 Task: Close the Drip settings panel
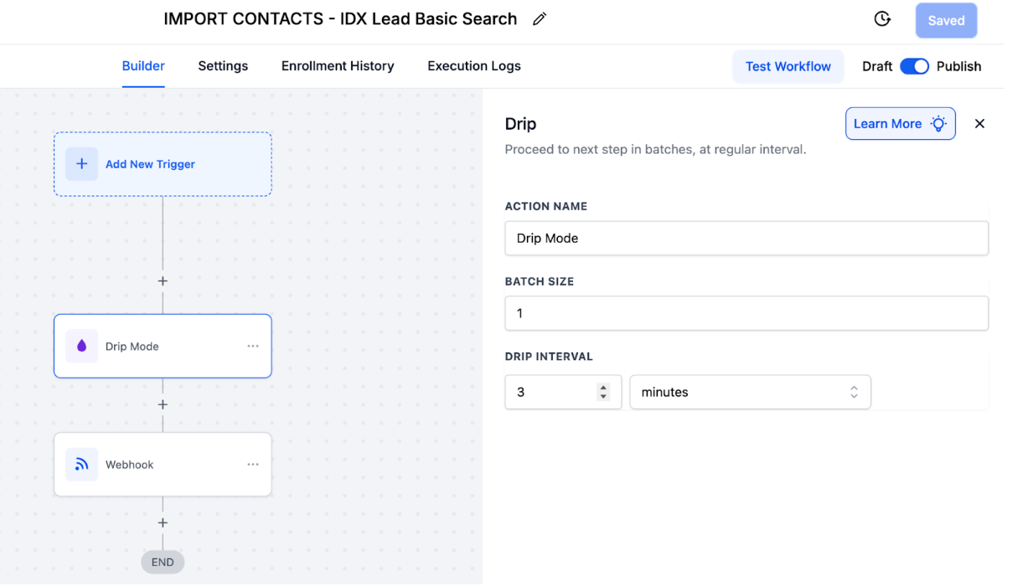(979, 124)
